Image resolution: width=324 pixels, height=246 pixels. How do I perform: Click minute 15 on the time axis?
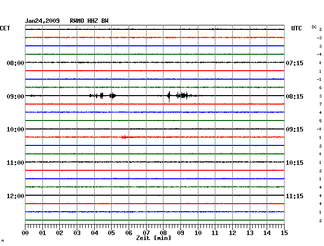point(284,233)
